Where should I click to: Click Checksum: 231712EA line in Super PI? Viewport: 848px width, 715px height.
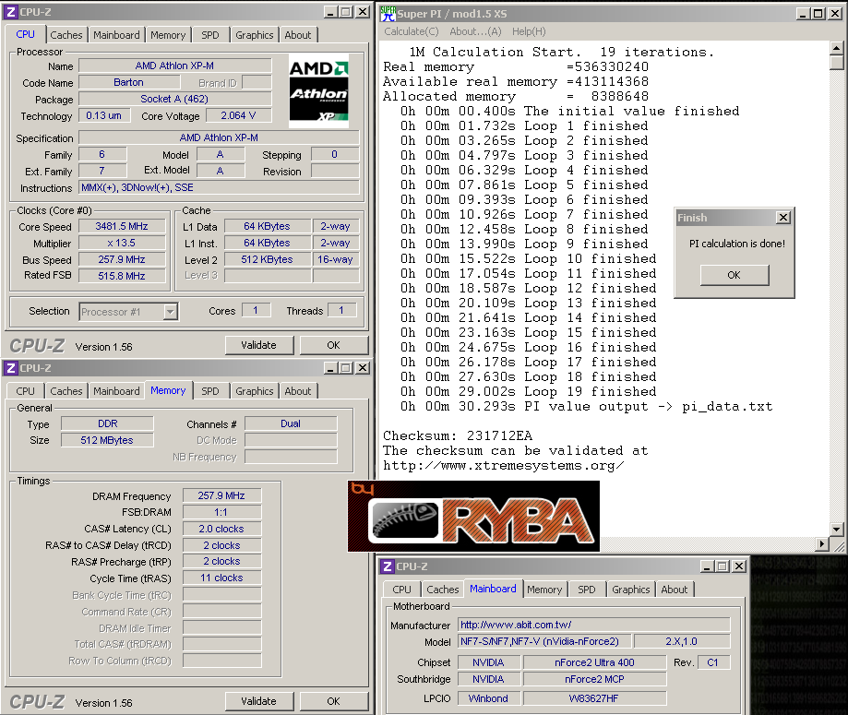click(458, 436)
